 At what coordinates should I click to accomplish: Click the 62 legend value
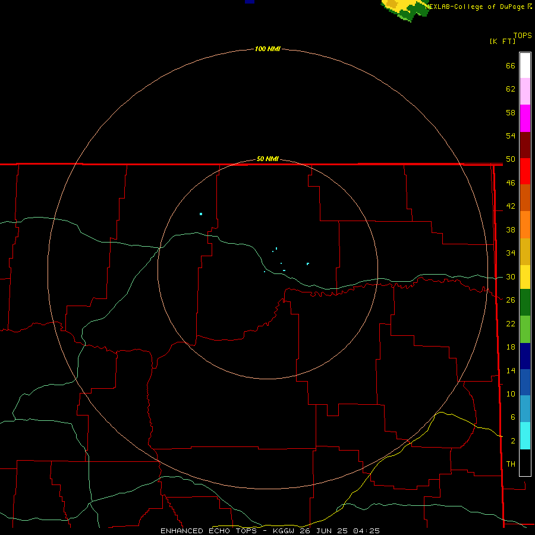click(x=511, y=89)
